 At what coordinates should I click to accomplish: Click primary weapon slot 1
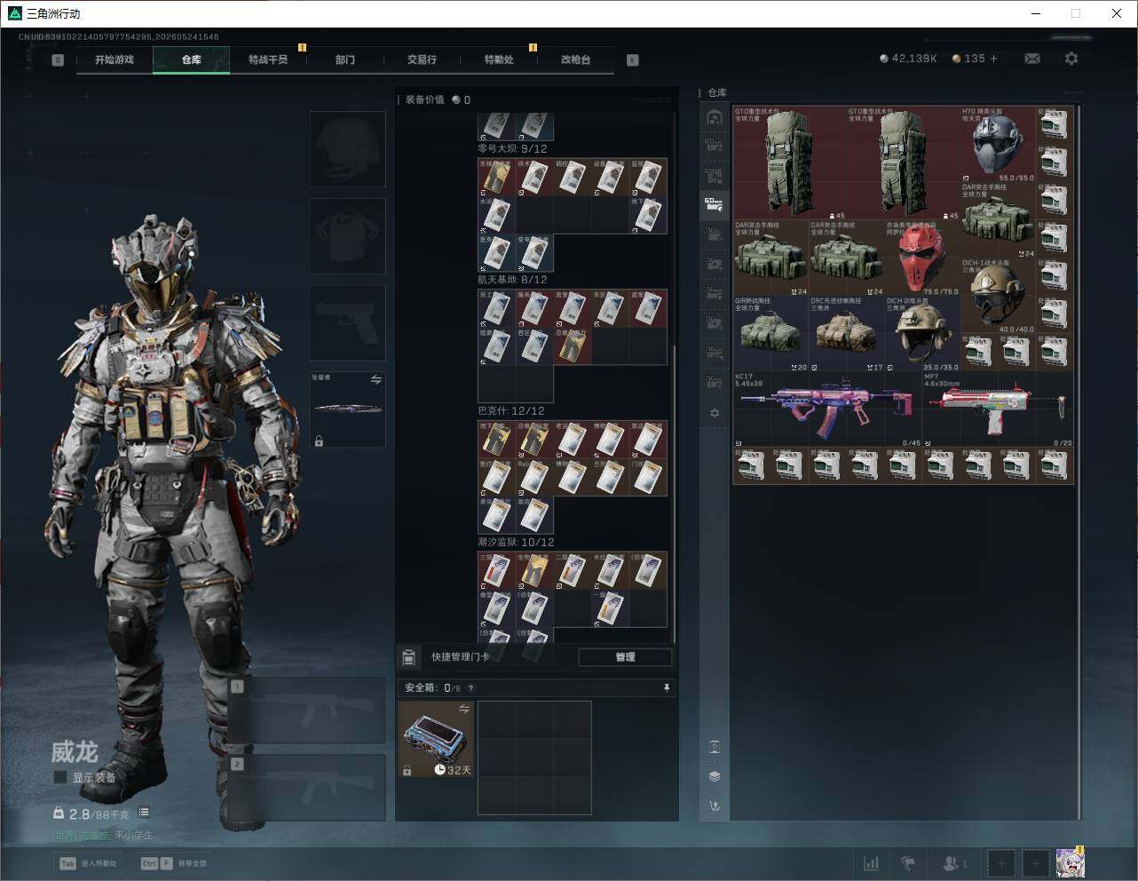click(x=307, y=710)
